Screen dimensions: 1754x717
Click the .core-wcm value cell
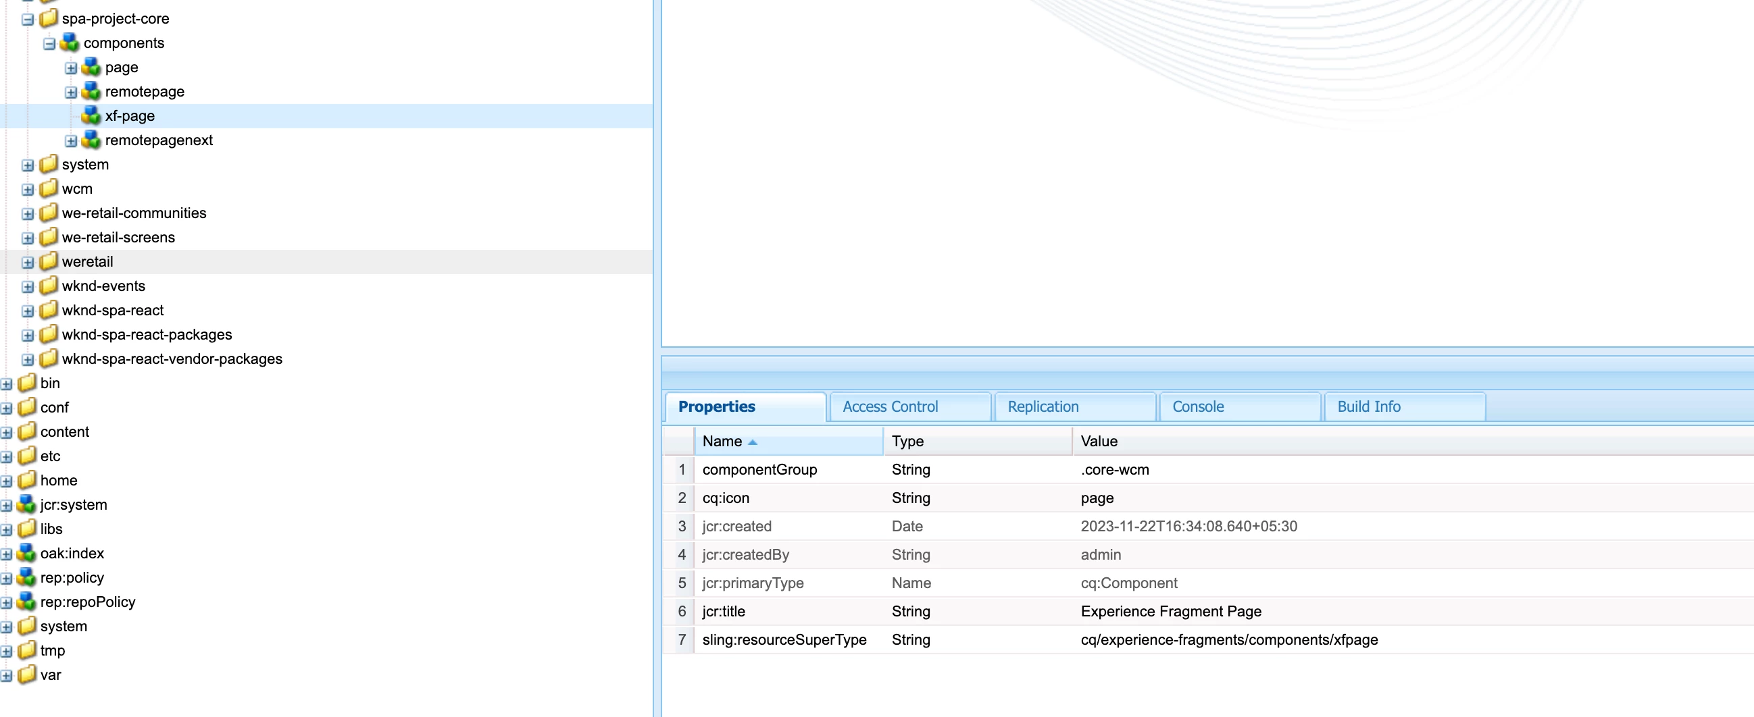click(x=1115, y=469)
